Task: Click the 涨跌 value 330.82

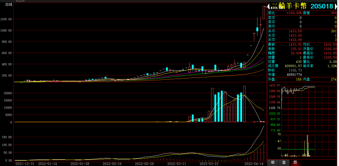Action: click(296, 49)
